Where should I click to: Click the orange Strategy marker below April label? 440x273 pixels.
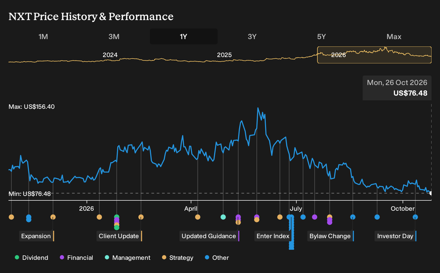coord(198,217)
